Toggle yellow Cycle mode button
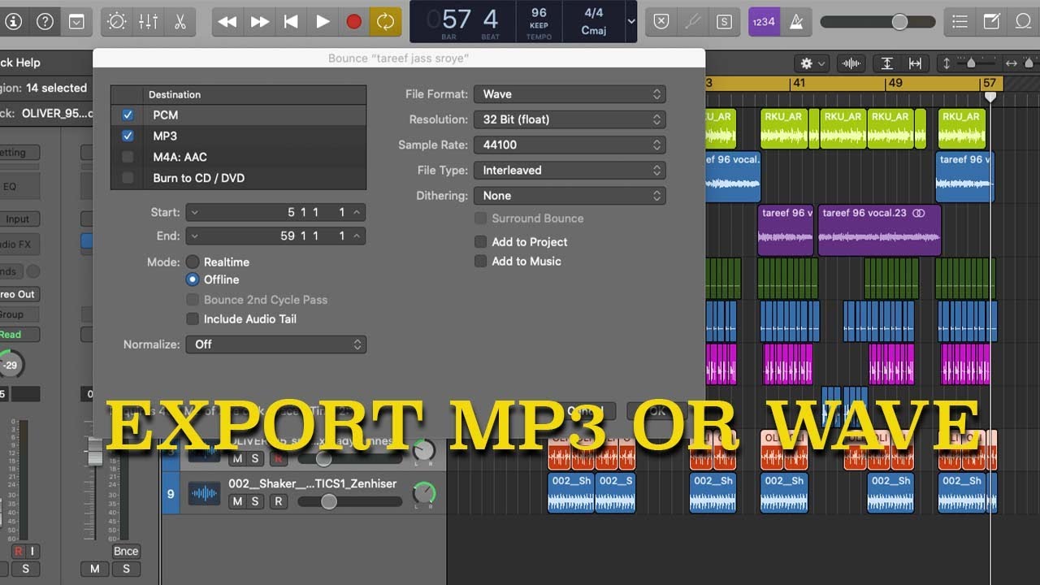The height and width of the screenshot is (585, 1040). (x=385, y=22)
